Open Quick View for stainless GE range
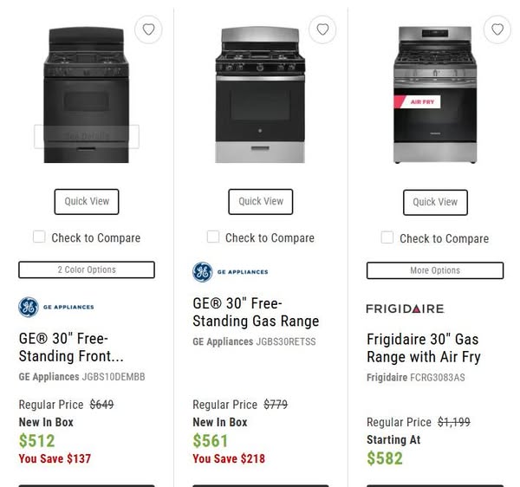This screenshot has width=520, height=487. [261, 201]
